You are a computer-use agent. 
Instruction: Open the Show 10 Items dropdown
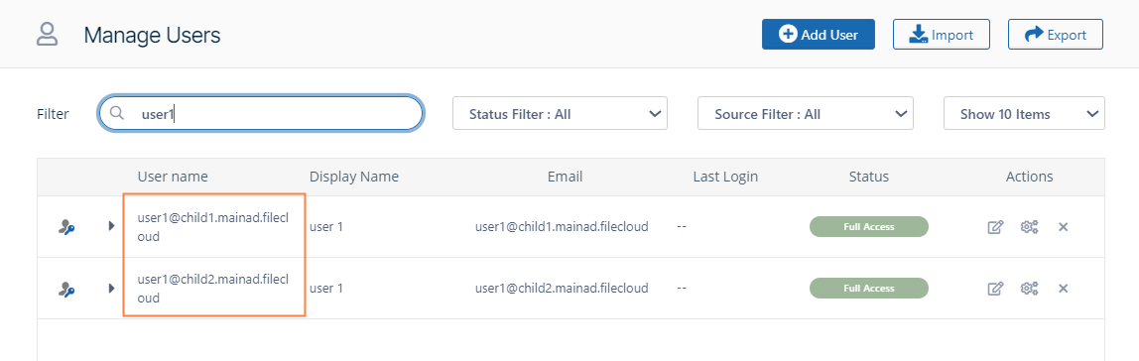(x=1024, y=113)
